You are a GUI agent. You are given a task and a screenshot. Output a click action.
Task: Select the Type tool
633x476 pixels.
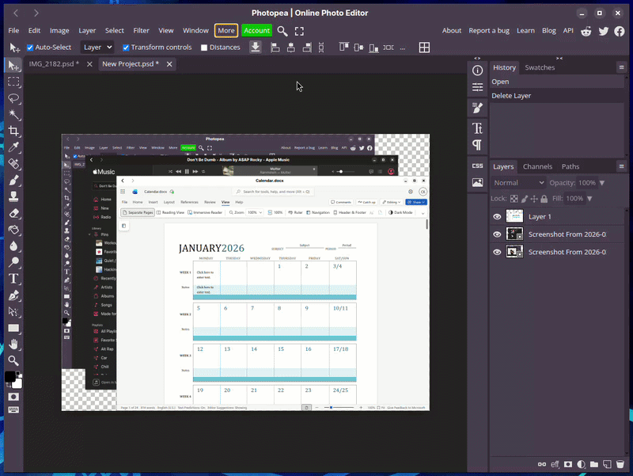(14, 279)
